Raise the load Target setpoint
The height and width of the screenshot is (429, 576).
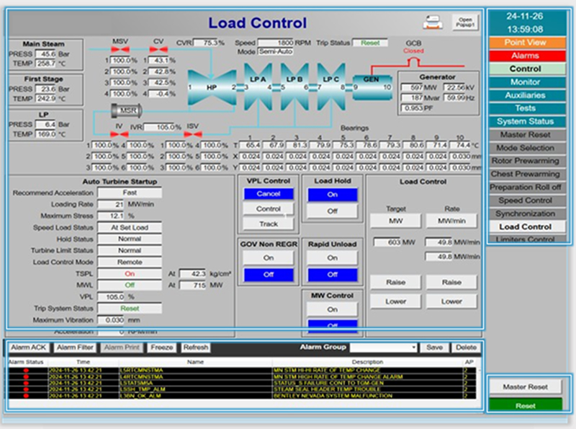tap(395, 283)
